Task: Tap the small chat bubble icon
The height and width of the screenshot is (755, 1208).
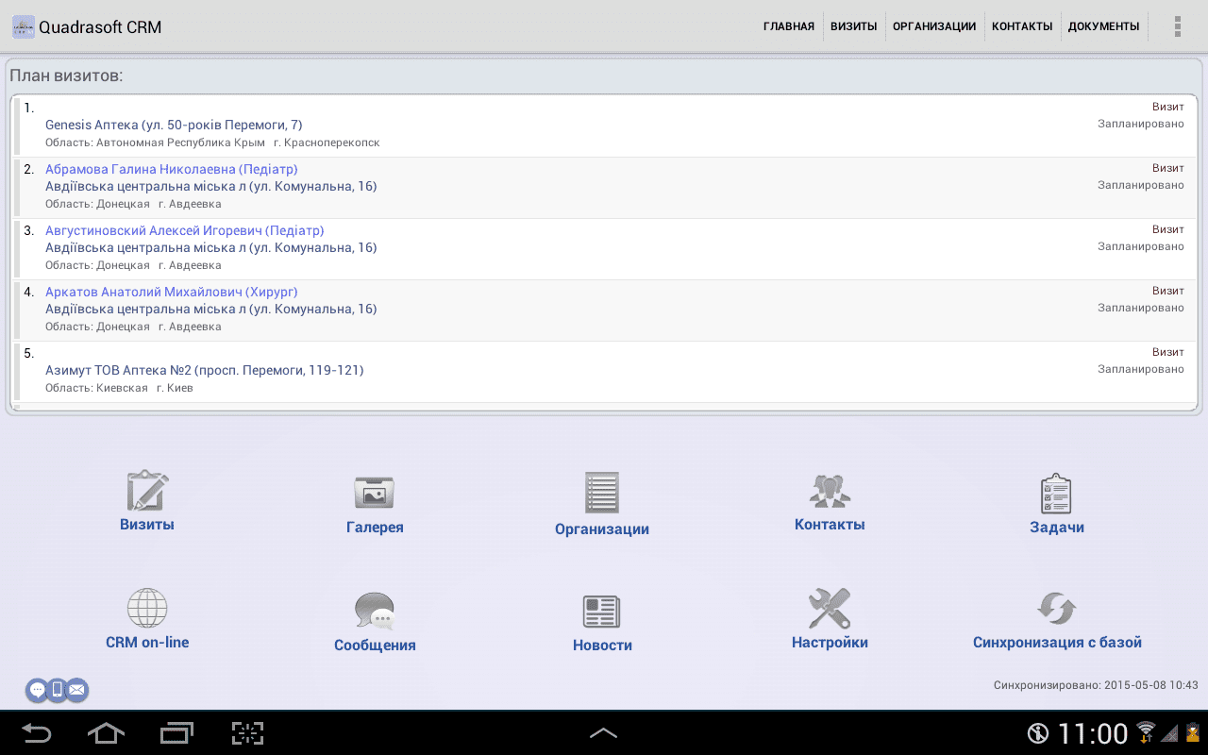Action: [x=37, y=690]
